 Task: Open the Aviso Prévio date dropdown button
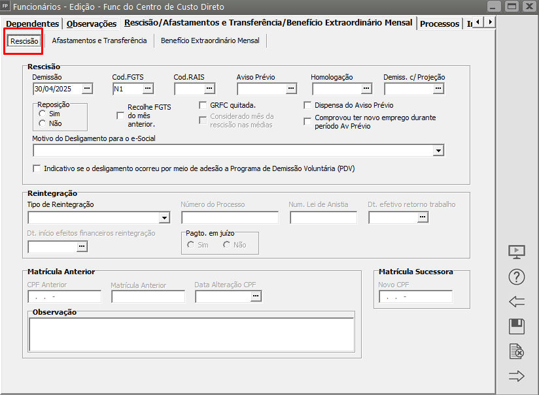[291, 89]
